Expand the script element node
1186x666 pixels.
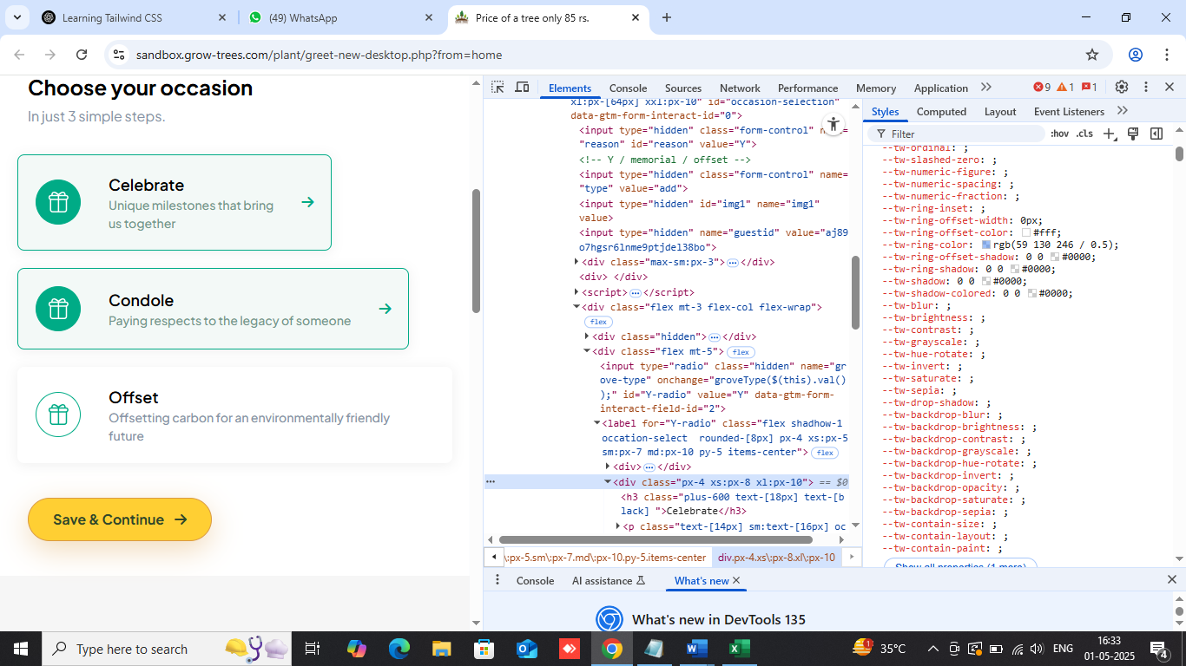pos(577,292)
